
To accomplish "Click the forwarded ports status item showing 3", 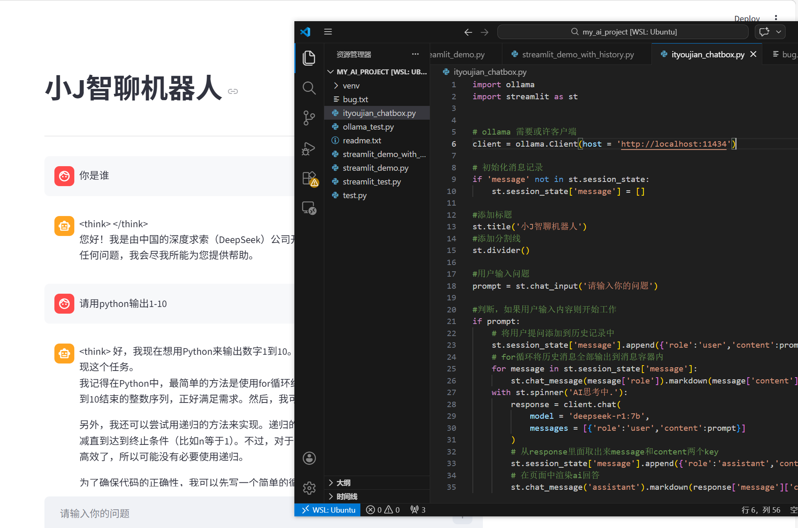I will (418, 510).
